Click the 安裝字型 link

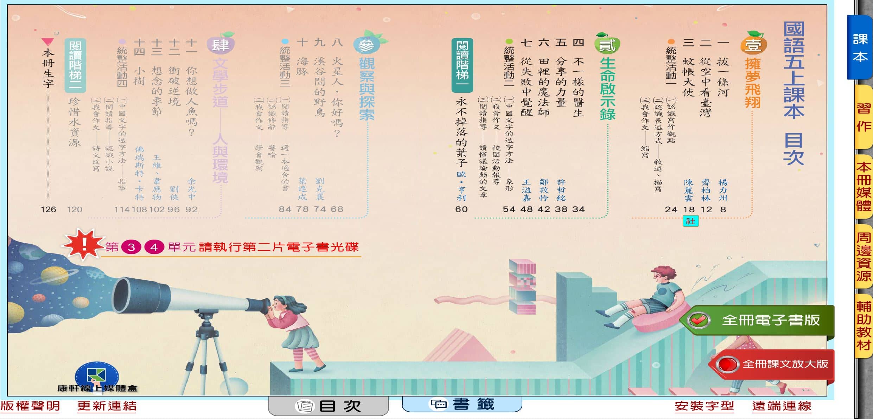coord(704,406)
